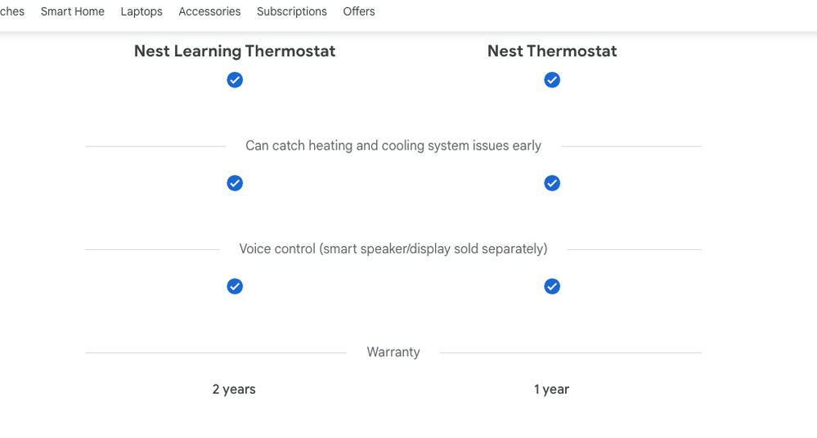
Task: Click Nest Thermostat's voice control checkmark
Action: click(x=552, y=286)
